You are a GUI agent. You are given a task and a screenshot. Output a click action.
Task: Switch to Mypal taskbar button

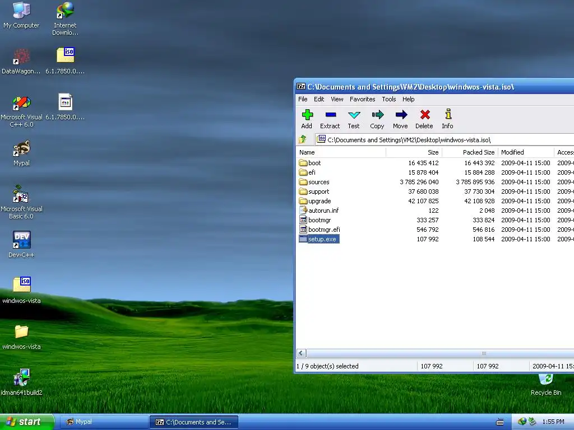coord(103,422)
